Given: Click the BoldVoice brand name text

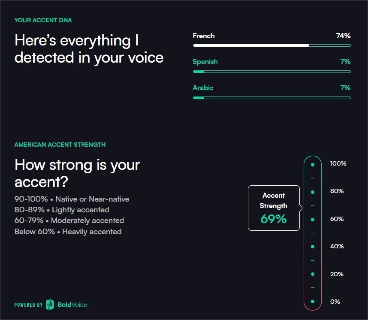Looking at the screenshot, I should pos(72,305).
